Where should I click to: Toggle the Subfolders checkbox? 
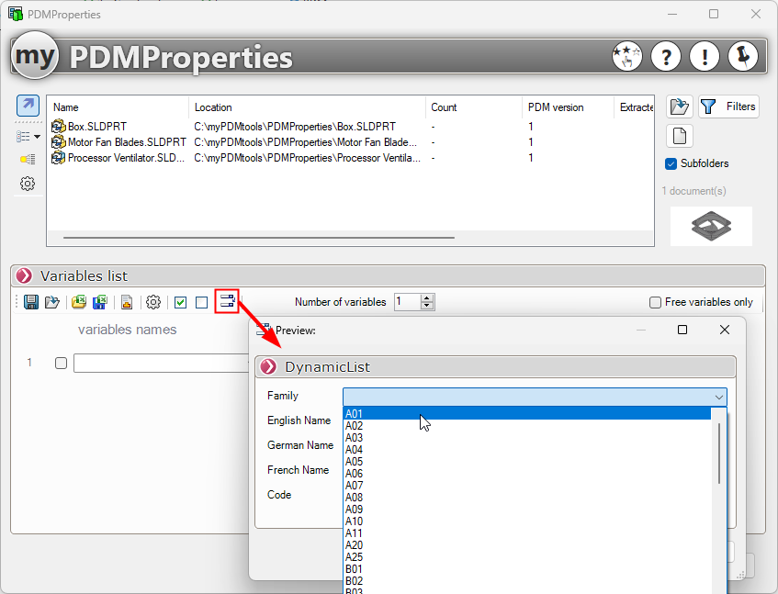pos(671,163)
